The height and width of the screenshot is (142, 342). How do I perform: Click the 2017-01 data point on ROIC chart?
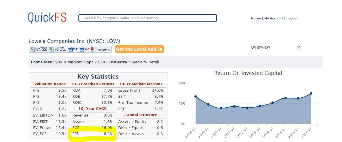coord(311,93)
